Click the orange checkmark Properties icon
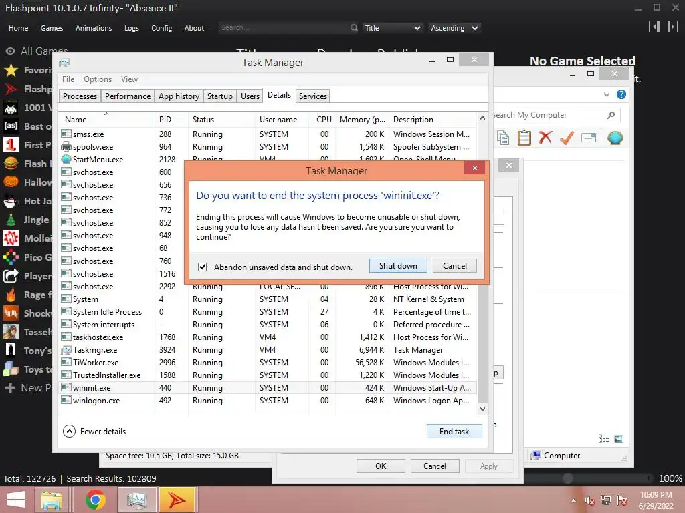The image size is (685, 513). pyautogui.click(x=567, y=138)
